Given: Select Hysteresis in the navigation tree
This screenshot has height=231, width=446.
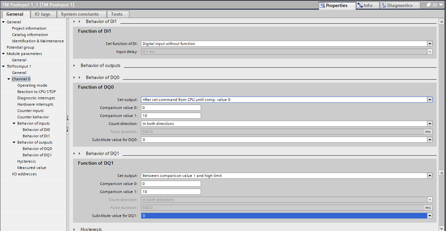Looking at the screenshot, I should pos(26,161).
